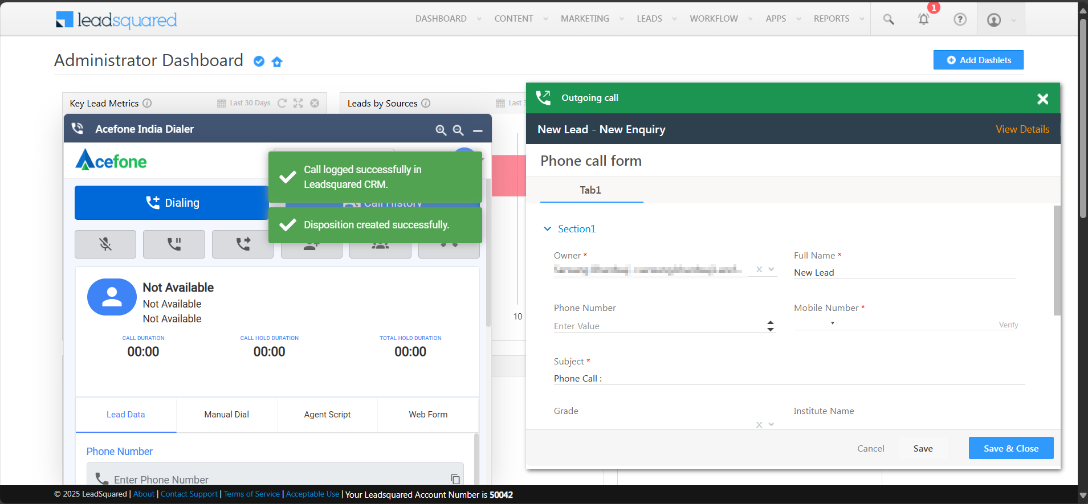Select the Lead Data tab
Screen dimensions: 1088x504
pyautogui.click(x=125, y=415)
